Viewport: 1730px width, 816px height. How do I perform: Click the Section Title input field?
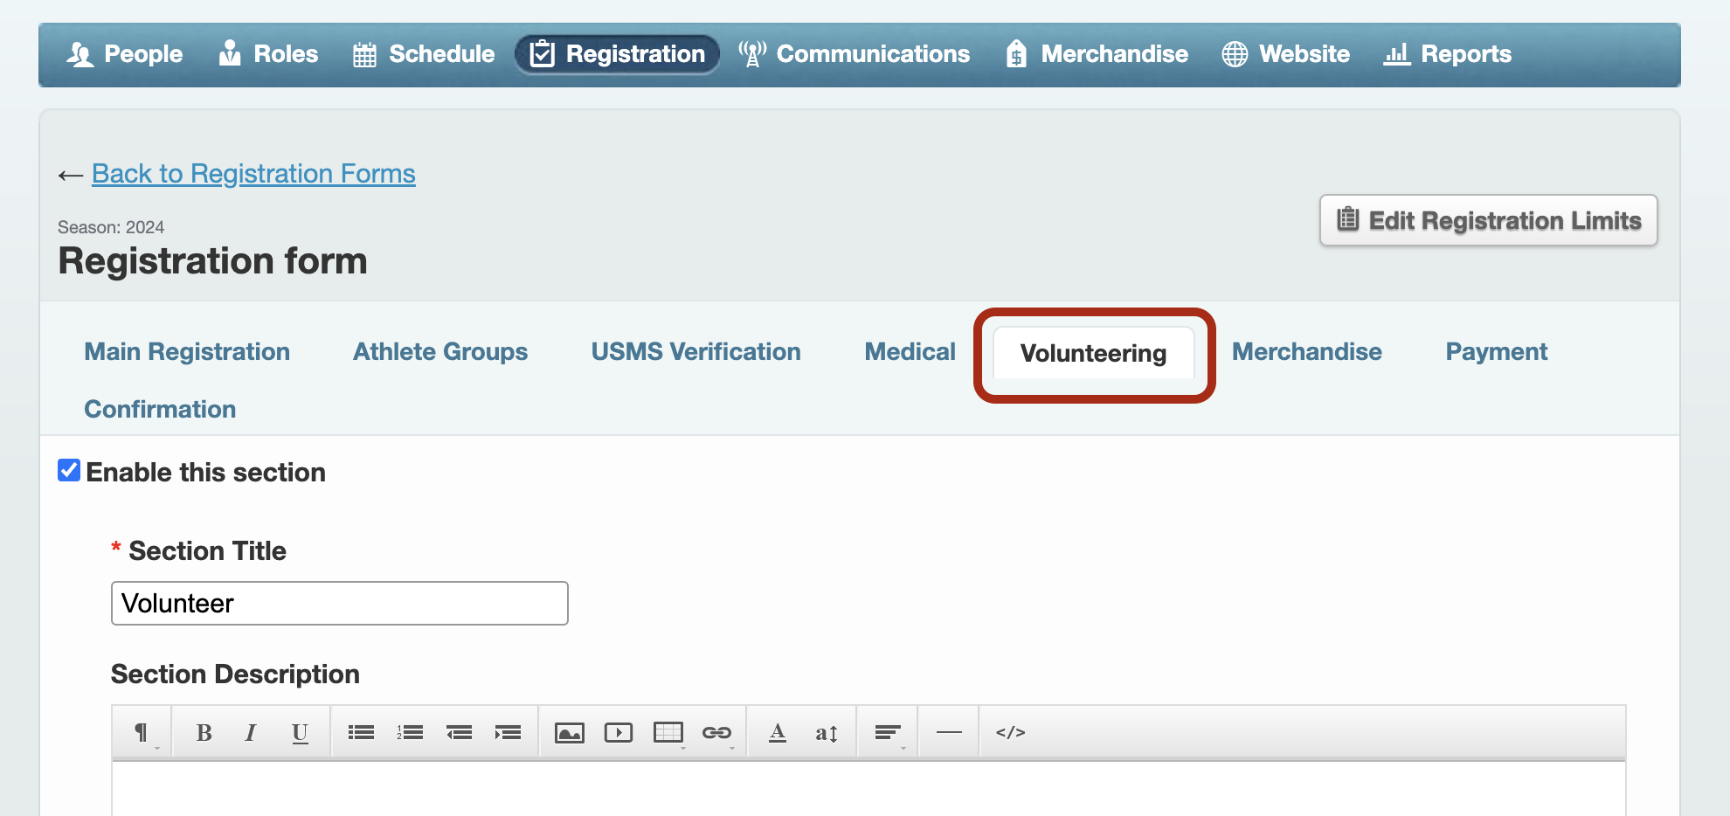pyautogui.click(x=340, y=603)
